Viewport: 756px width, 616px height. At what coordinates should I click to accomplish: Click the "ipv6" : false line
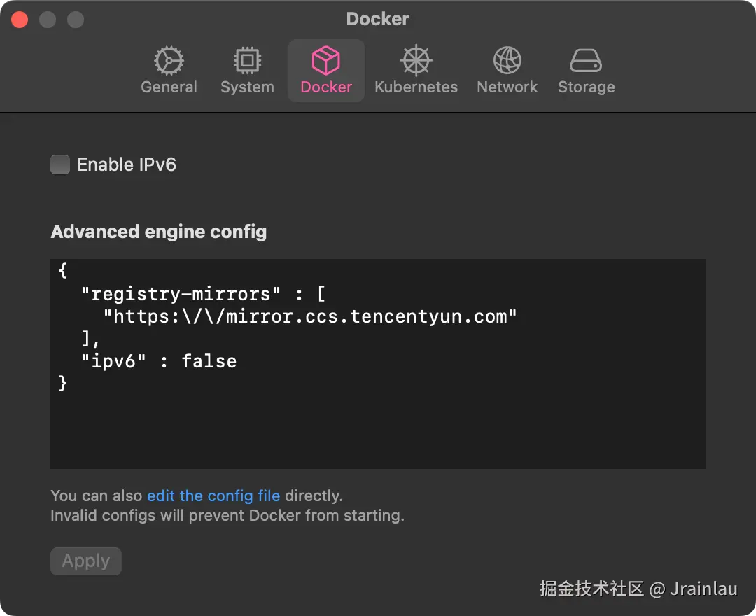pos(159,361)
